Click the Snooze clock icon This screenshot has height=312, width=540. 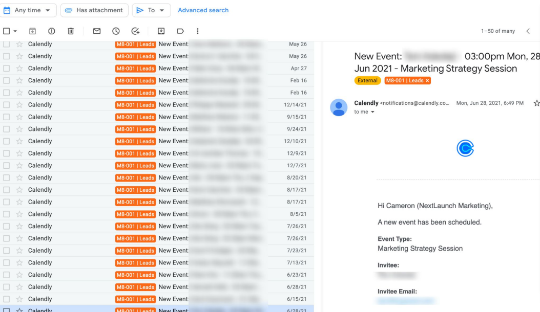tap(116, 31)
